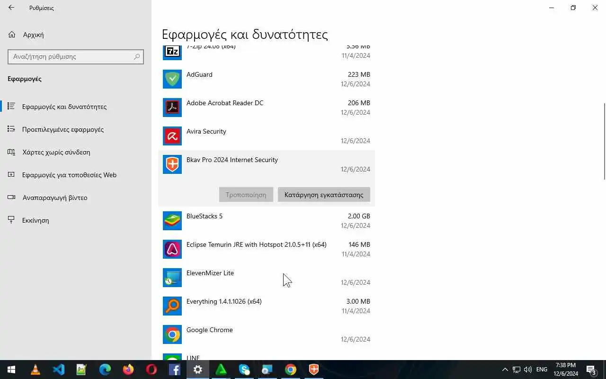
Task: Click the 146 MB size of Eclipse Temurin
Action: coord(359,244)
